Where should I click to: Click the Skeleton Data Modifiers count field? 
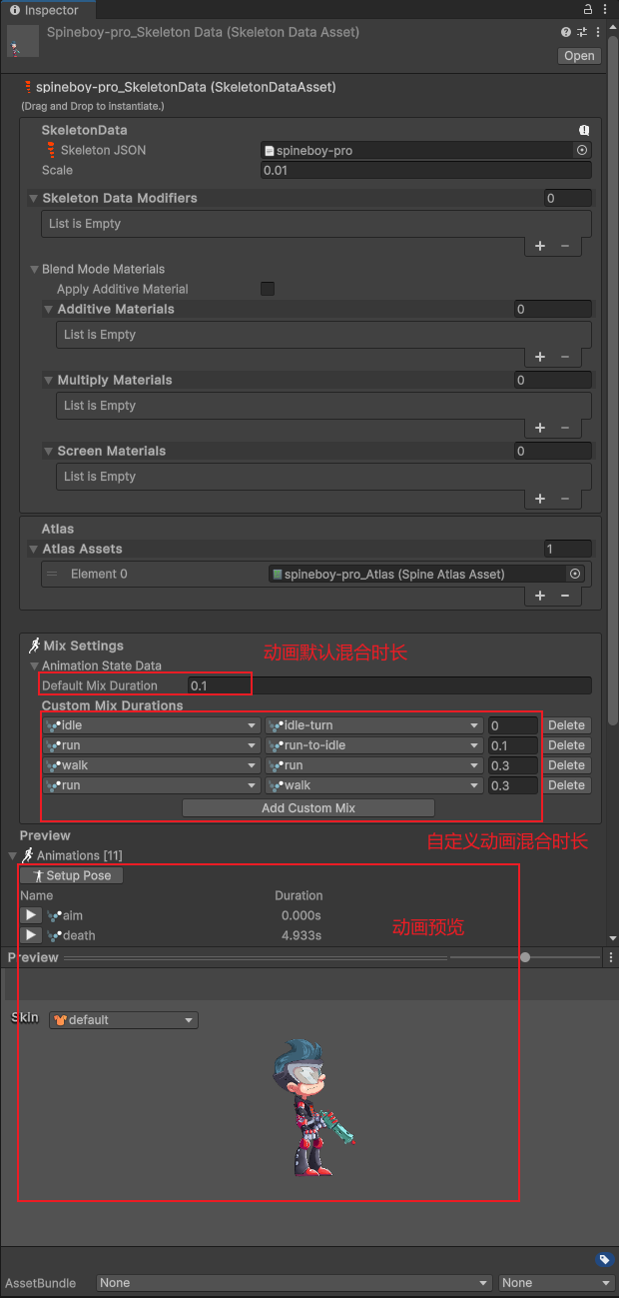pyautogui.click(x=568, y=198)
